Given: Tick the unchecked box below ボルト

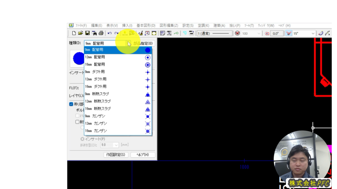Looking at the screenshot, I should (77, 122).
